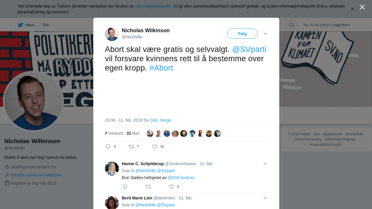Dismiss the cookie notice small X
Image resolution: width=372 pixels, height=209 pixels.
353,9
